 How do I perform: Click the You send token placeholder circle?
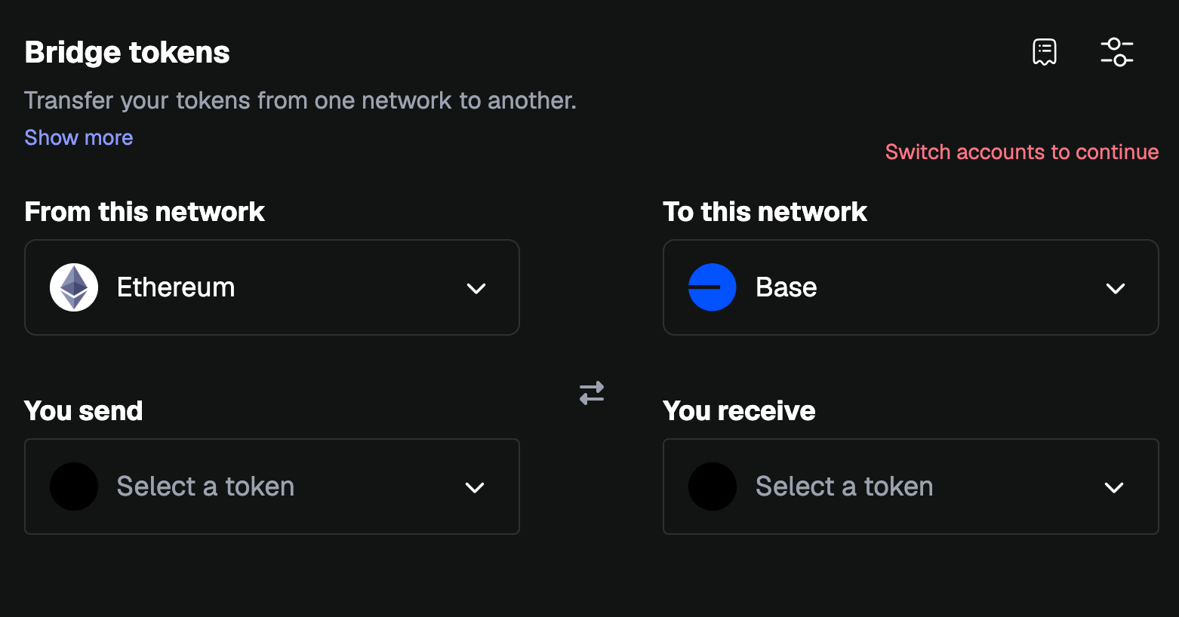coord(74,487)
